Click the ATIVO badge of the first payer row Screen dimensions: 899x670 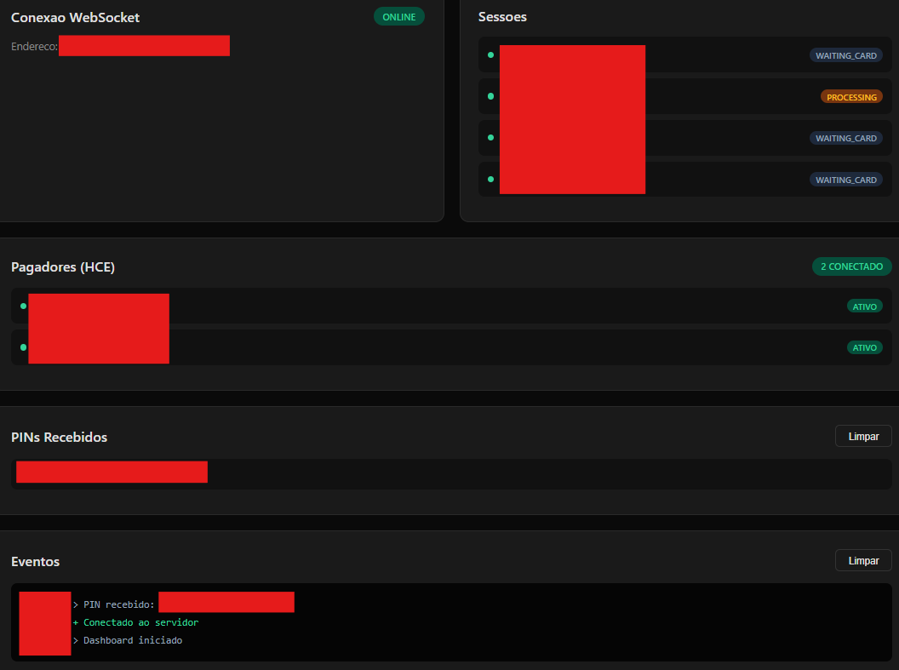coord(865,306)
